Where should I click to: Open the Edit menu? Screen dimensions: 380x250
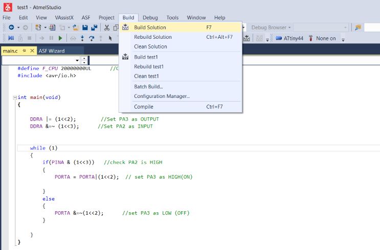(x=23, y=18)
